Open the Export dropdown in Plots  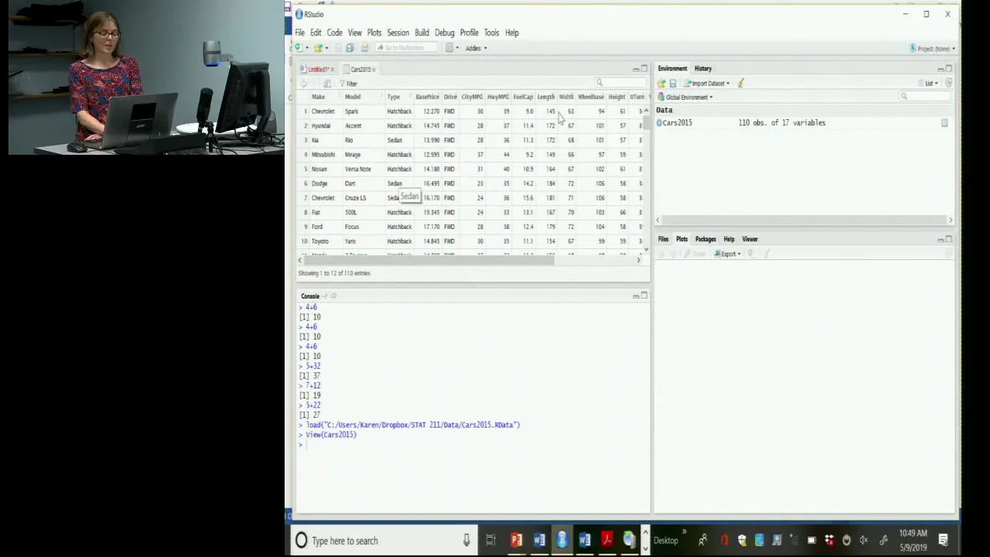coord(728,254)
